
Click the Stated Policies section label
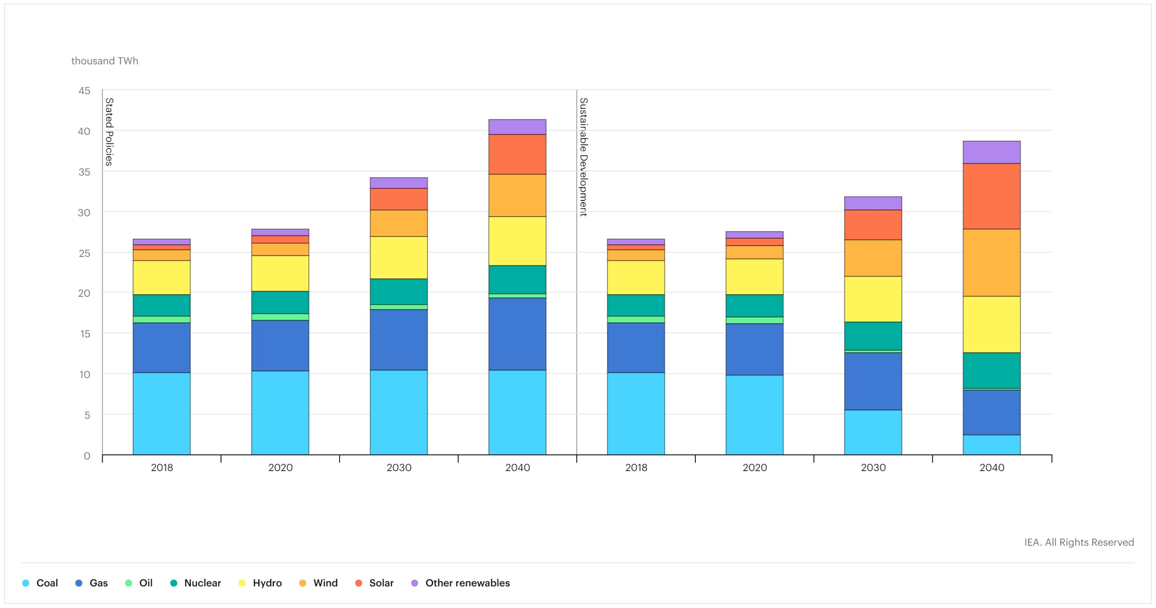(109, 131)
